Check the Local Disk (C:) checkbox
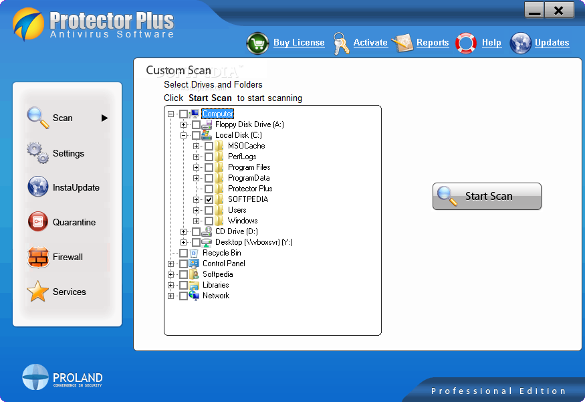Image resolution: width=585 pixels, height=402 pixels. pos(196,135)
